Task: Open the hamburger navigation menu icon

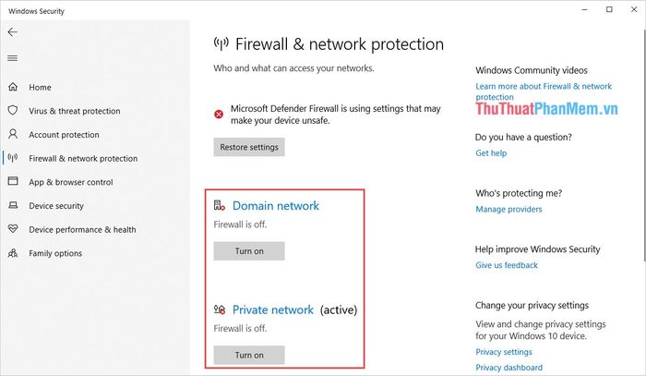Action: 12,58
